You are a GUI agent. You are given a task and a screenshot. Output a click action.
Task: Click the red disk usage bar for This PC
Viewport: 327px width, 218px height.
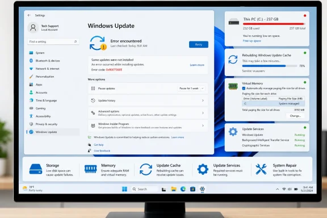pyautogui.click(x=274, y=24)
